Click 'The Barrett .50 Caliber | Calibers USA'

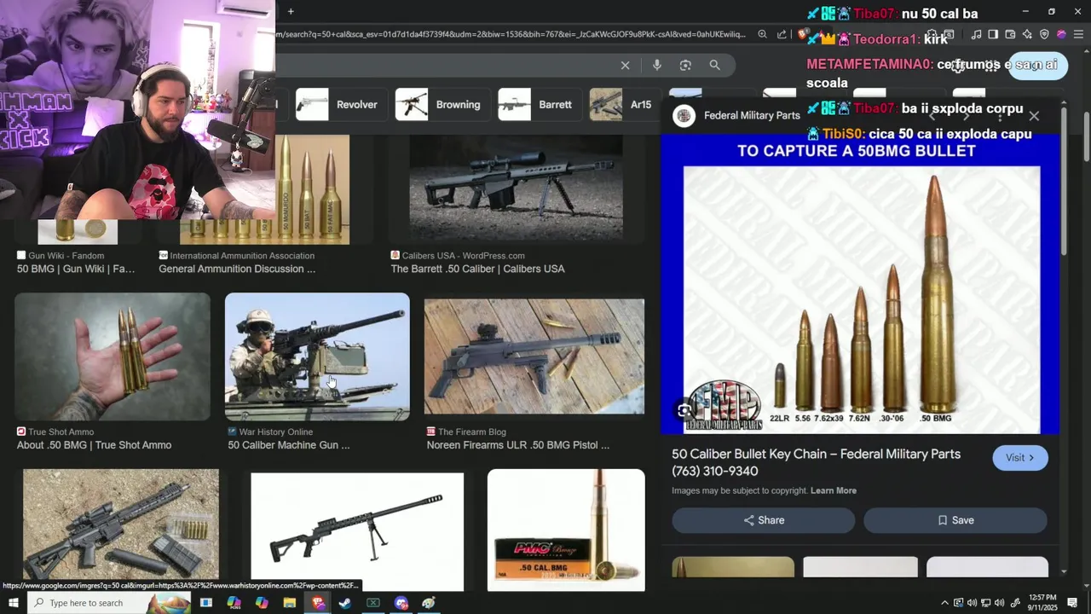pyautogui.click(x=477, y=269)
